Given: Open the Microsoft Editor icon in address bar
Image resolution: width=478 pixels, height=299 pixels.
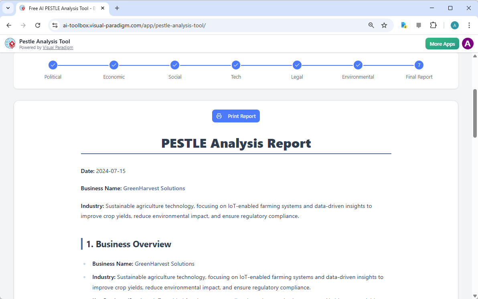Looking at the screenshot, I should tap(404, 25).
